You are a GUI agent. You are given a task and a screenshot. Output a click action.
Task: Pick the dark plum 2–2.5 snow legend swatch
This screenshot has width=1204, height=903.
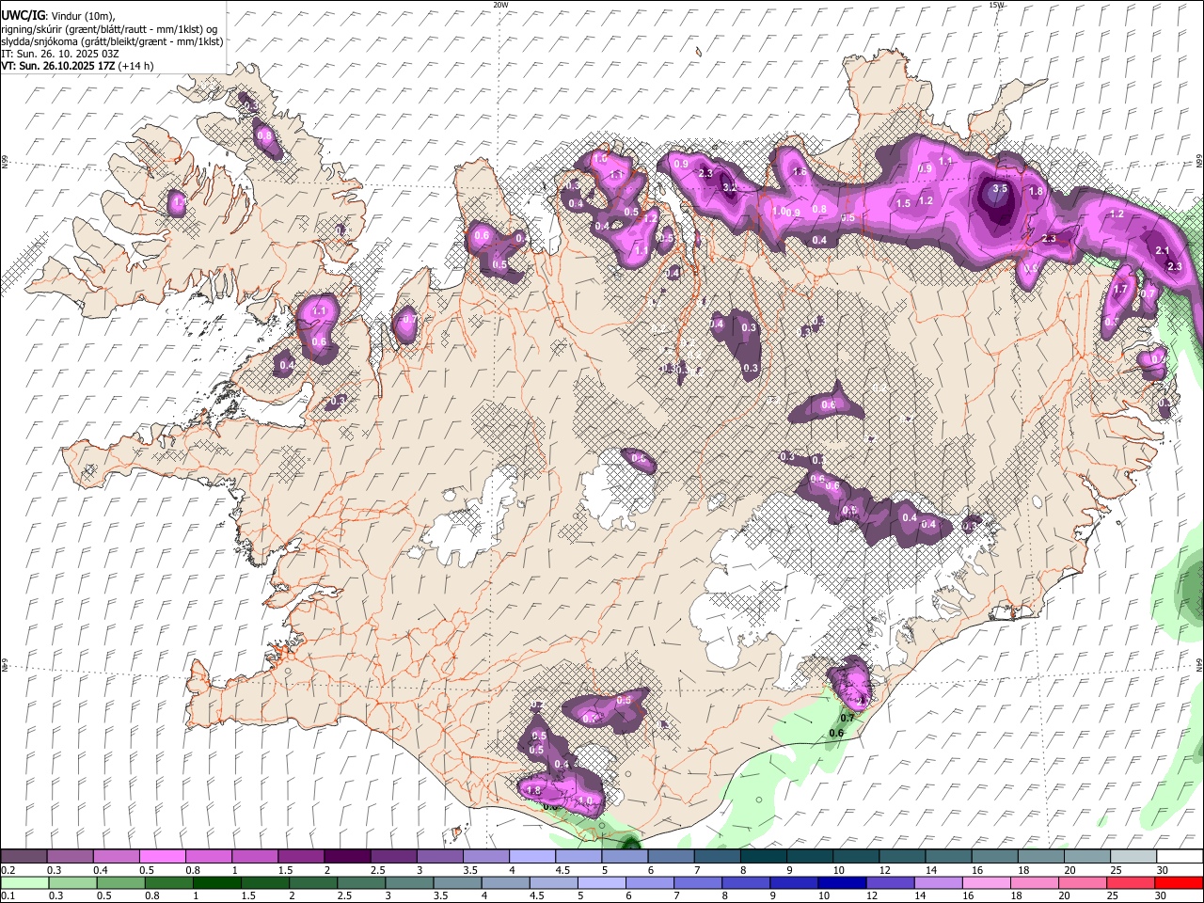347,857
